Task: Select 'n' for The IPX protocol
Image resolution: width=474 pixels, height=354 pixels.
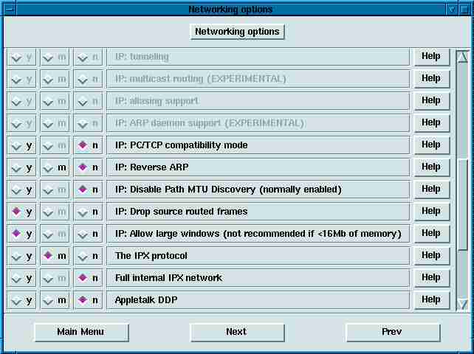Action: point(88,256)
